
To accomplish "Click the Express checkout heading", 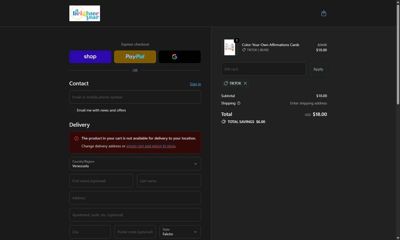I will (x=135, y=44).
